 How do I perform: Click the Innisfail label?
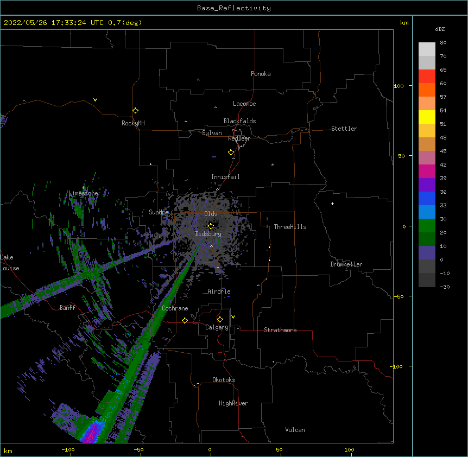pyautogui.click(x=225, y=177)
